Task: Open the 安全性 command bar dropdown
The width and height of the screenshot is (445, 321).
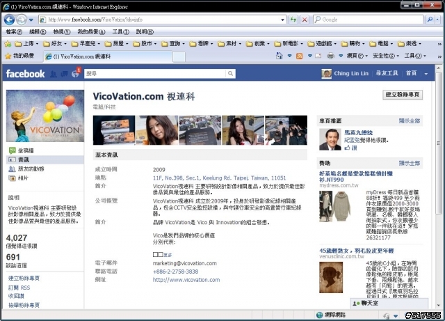Action: click(x=386, y=56)
